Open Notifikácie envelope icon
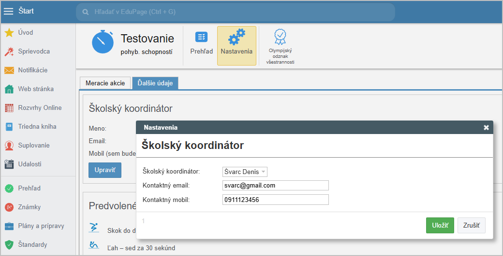Screen dimensions: 503x256 pyautogui.click(x=9, y=70)
